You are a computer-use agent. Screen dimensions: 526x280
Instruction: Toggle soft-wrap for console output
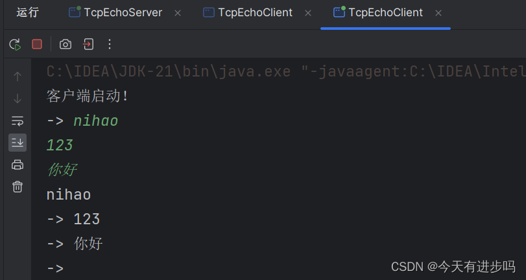tap(18, 121)
